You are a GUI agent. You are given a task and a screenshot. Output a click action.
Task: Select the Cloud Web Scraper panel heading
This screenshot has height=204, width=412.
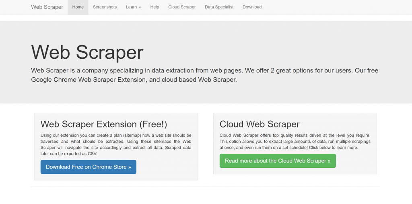pos(260,124)
